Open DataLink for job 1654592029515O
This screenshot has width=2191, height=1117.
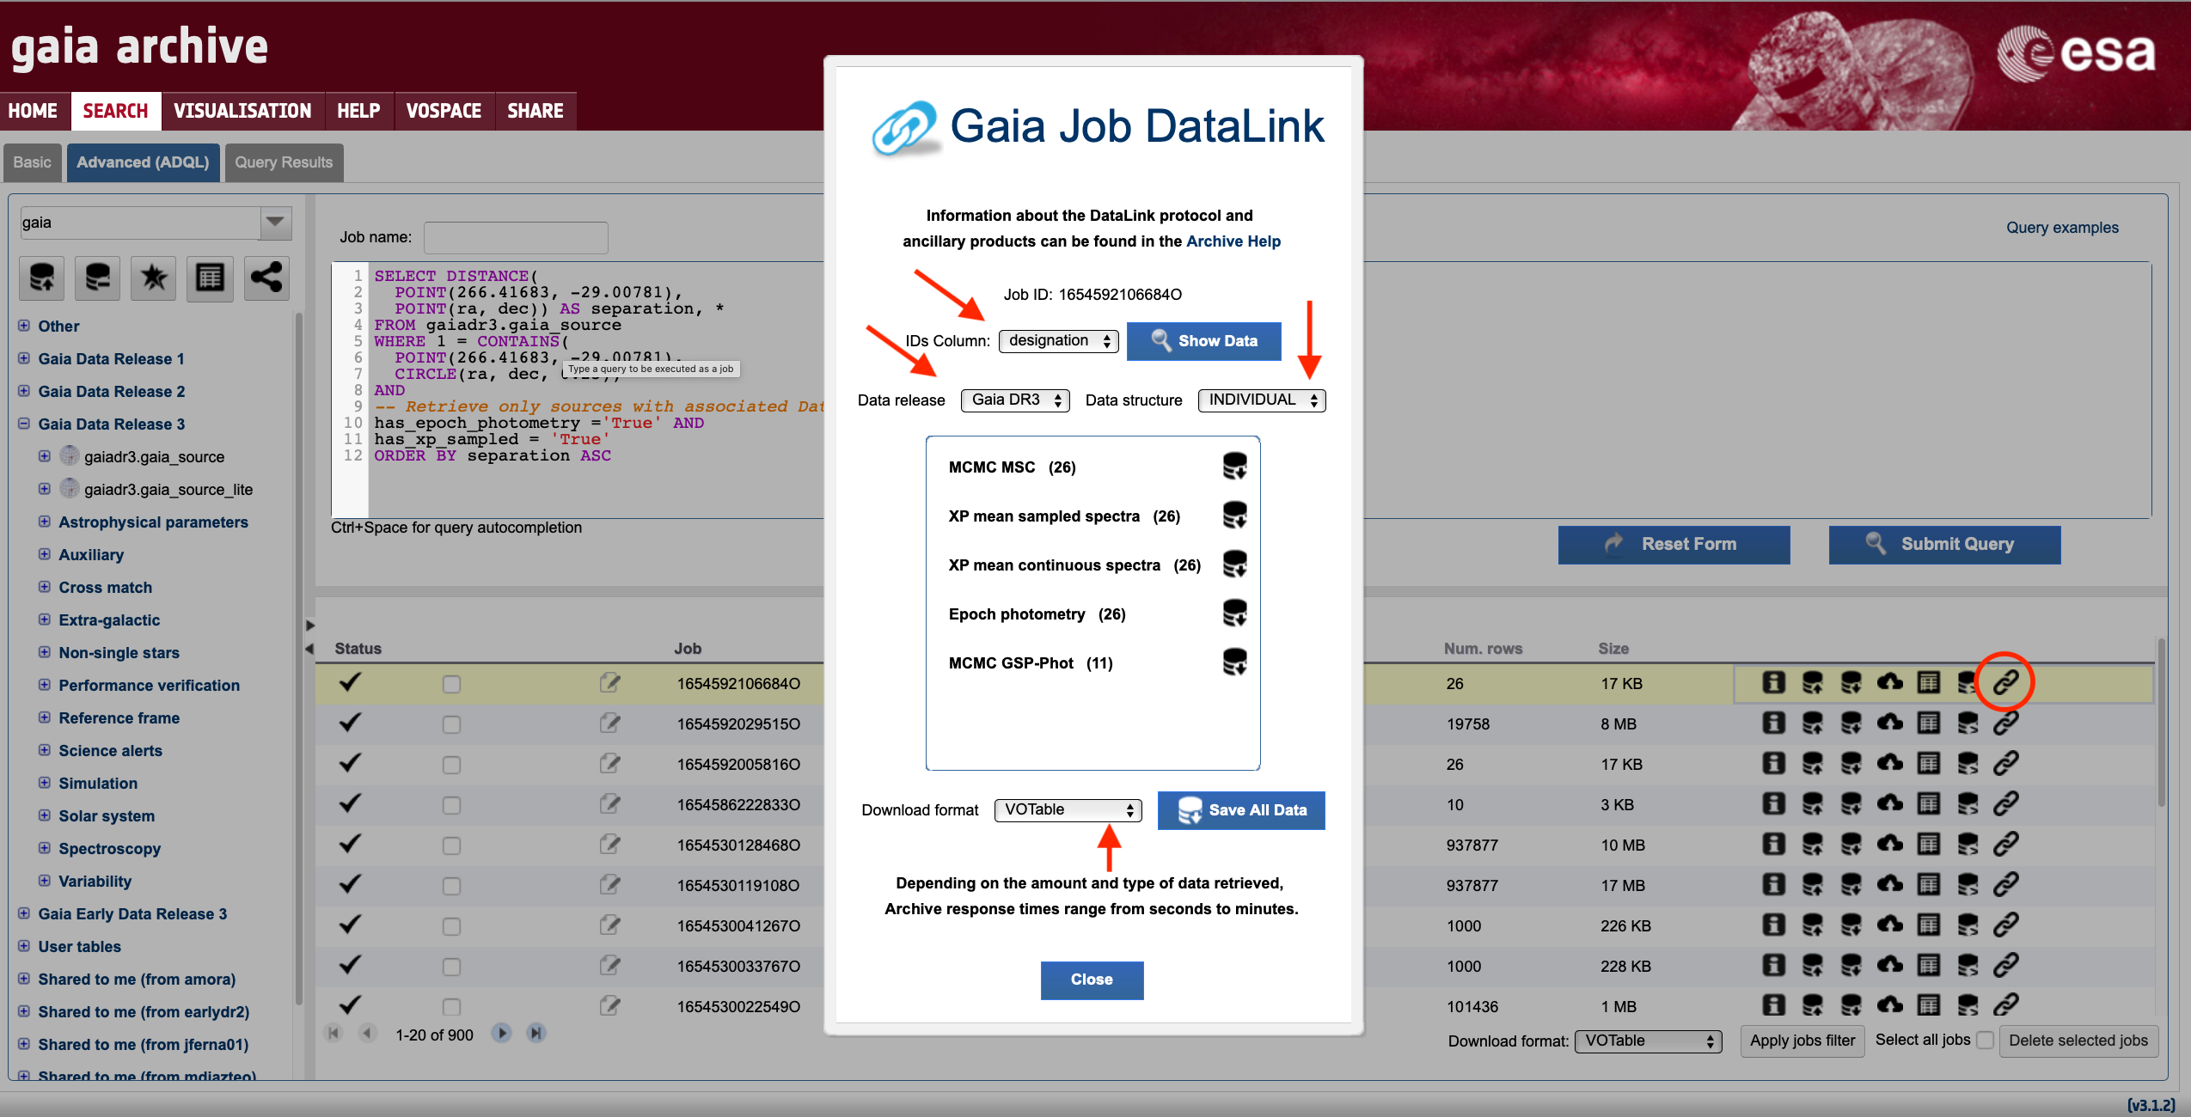[2005, 723]
